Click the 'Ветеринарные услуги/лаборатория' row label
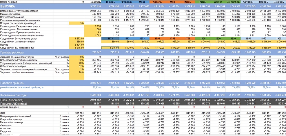The width and height of the screenshot is (286, 136). [x=19, y=11]
